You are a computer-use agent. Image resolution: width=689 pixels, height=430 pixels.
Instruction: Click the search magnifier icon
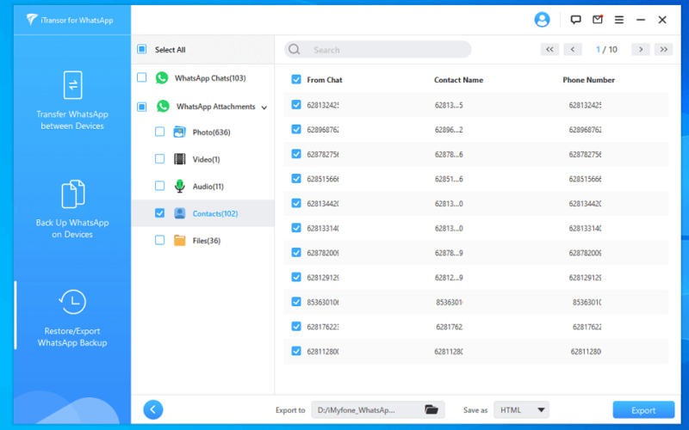(294, 50)
